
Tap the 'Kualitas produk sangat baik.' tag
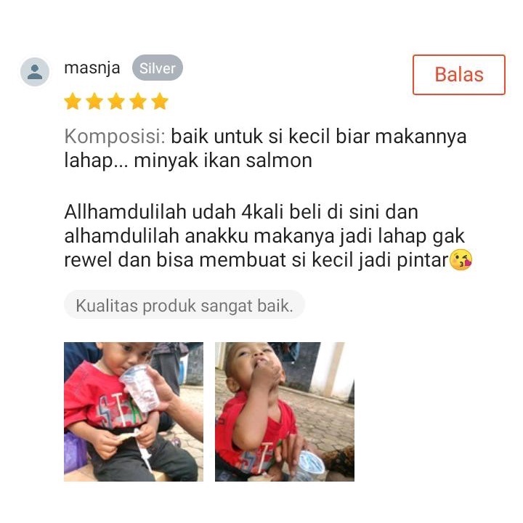(184, 305)
